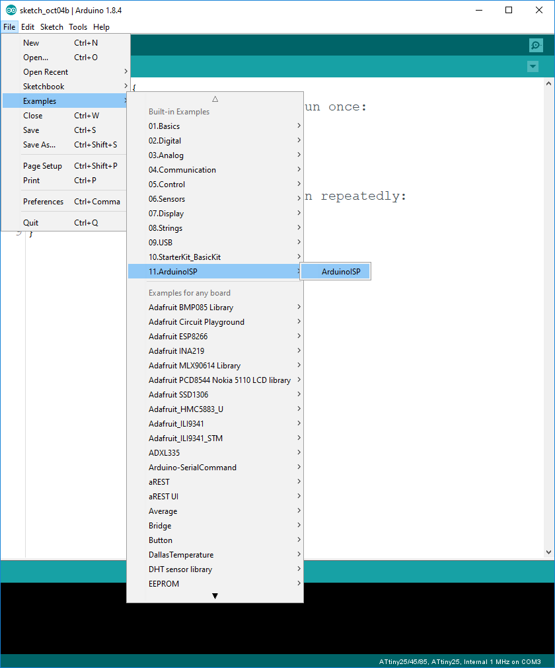Screen dimensions: 555x668
Task: Choose Page Setup from the File menu
Action: point(65,166)
